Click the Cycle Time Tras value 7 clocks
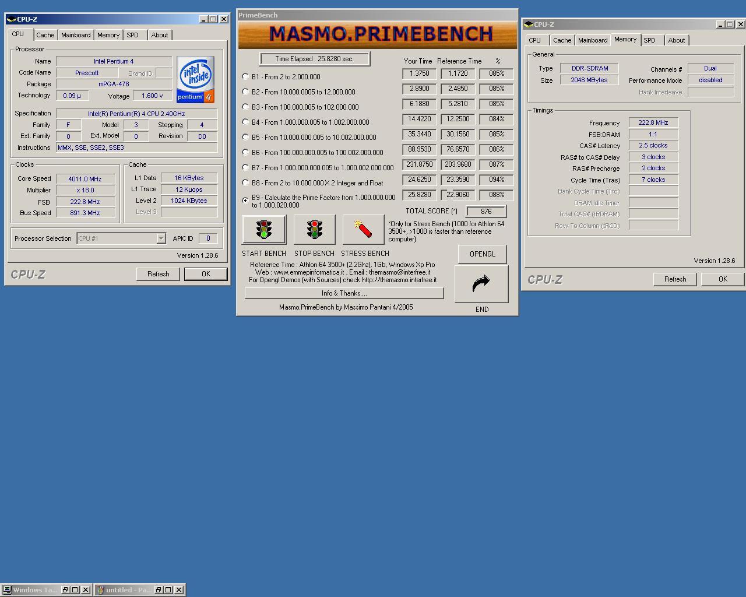The height and width of the screenshot is (597, 746). point(653,180)
